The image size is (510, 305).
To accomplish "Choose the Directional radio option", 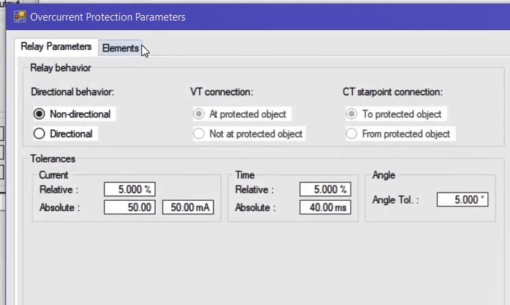I will [39, 134].
